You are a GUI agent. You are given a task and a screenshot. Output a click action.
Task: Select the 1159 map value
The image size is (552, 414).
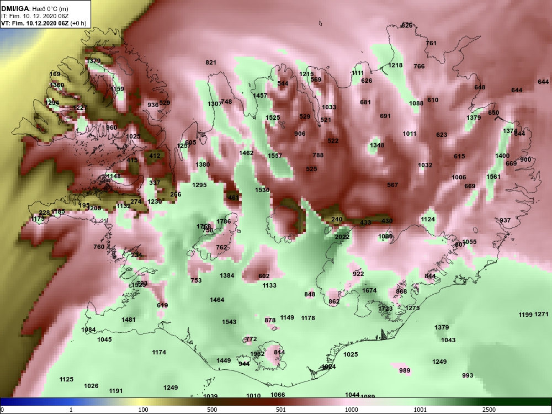(117, 89)
